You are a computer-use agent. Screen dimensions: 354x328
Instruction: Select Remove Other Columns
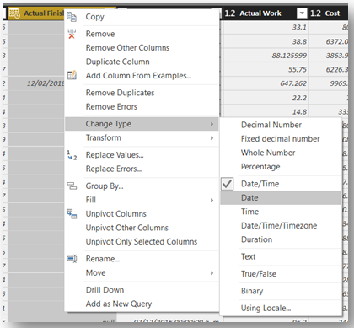click(x=142, y=48)
